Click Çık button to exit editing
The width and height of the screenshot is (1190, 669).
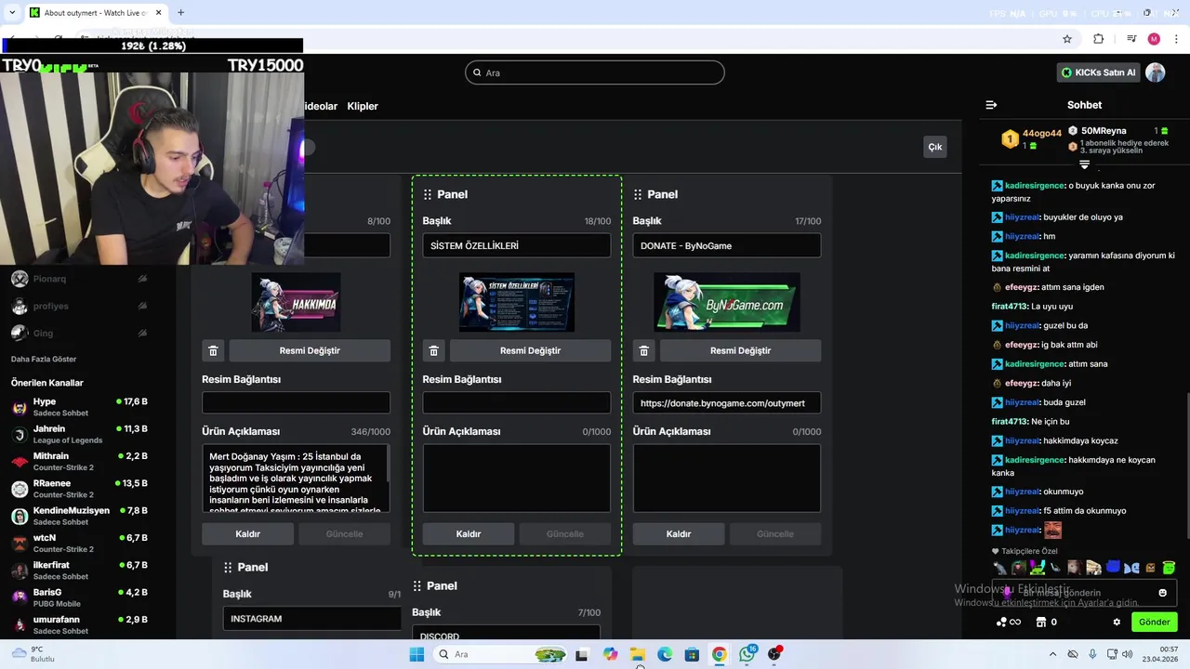[x=935, y=147]
